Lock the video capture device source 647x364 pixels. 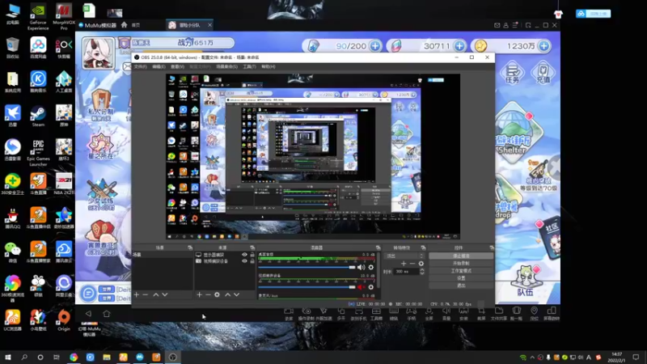pyautogui.click(x=252, y=260)
